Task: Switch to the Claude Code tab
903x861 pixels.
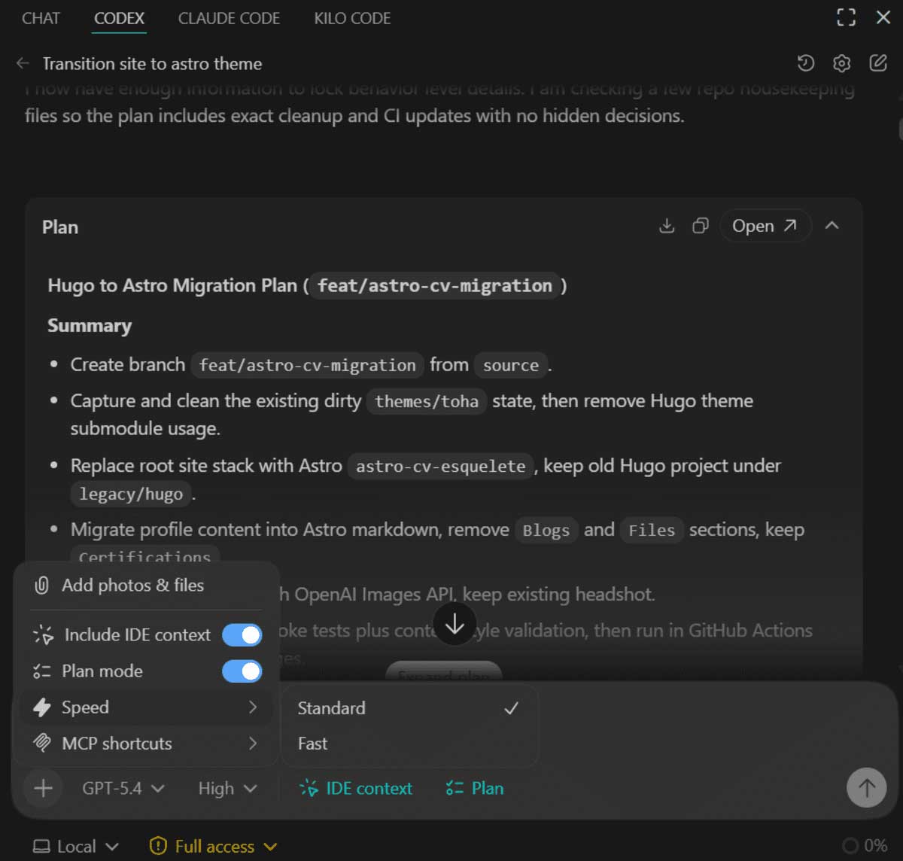Action: pyautogui.click(x=229, y=18)
